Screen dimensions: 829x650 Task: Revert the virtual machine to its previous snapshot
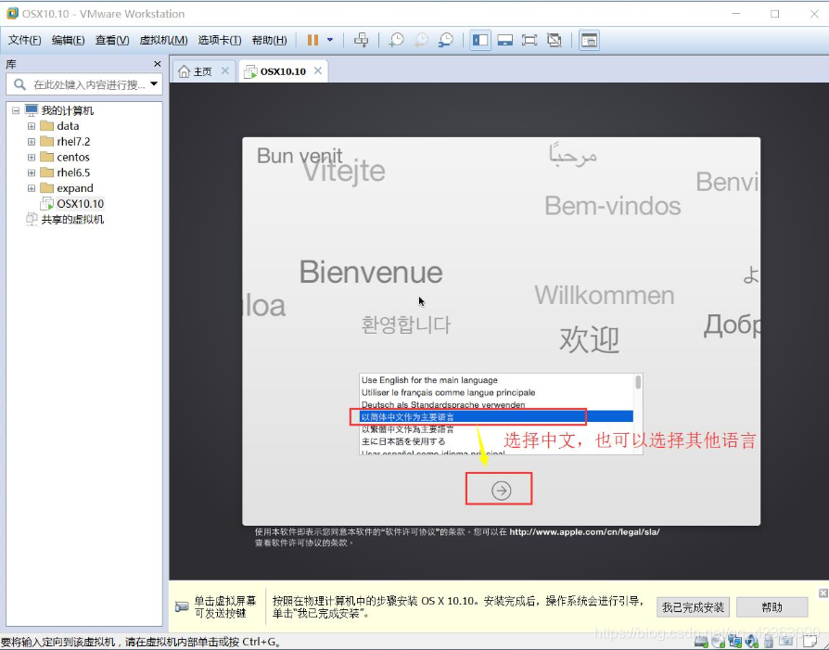421,40
